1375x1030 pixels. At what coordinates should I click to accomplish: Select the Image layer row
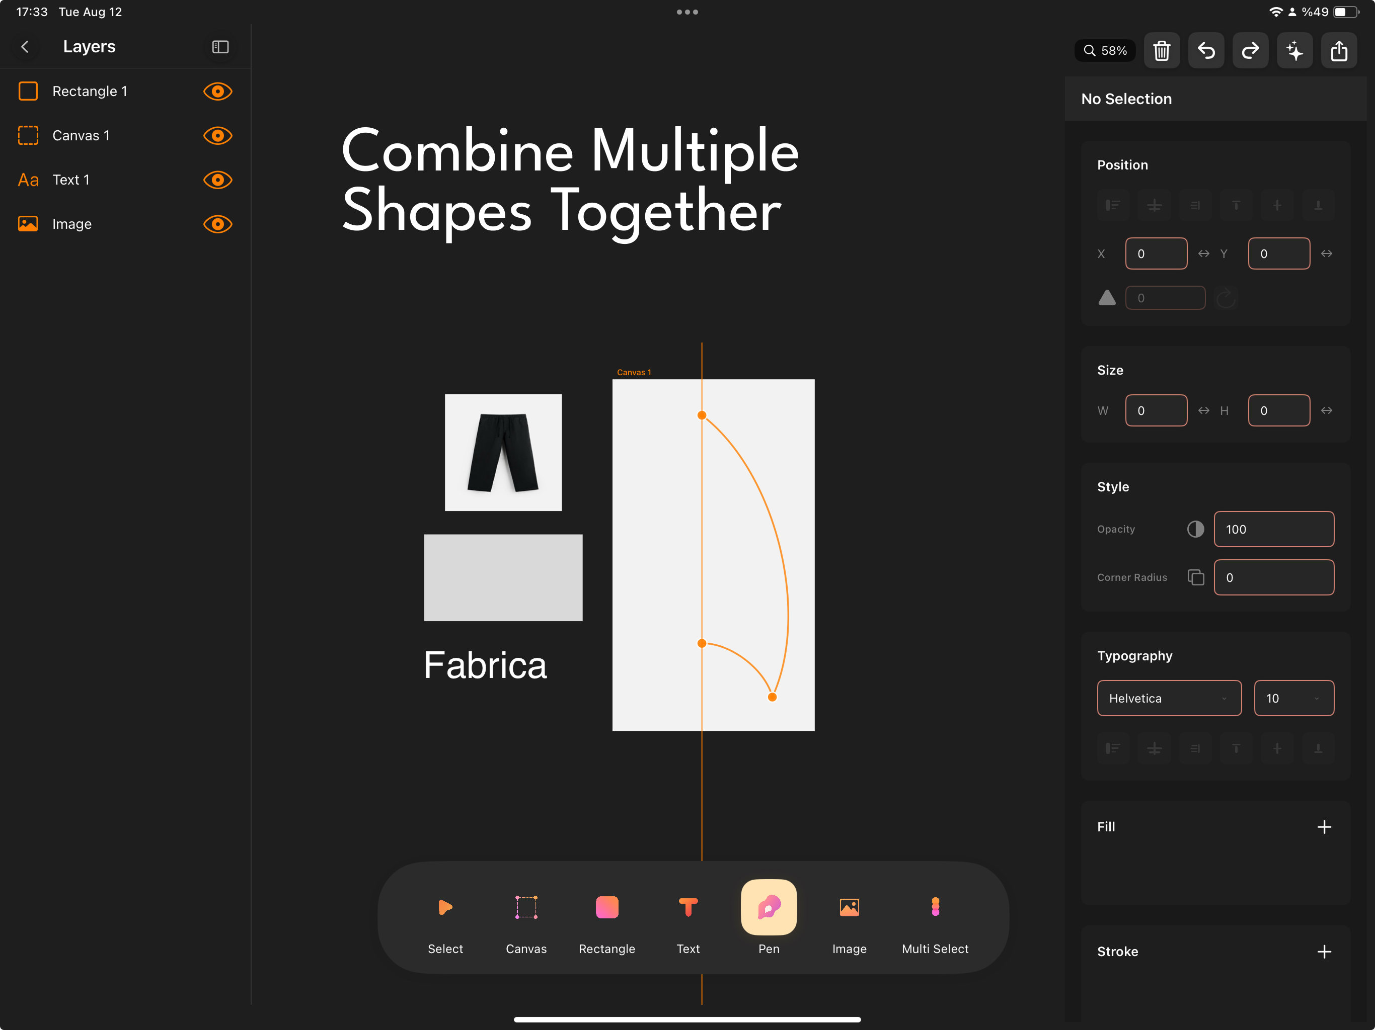[x=125, y=224]
